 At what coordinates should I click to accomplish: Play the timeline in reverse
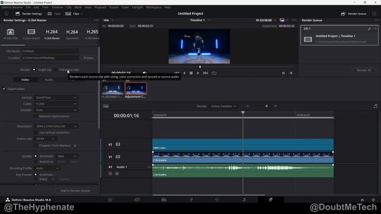click(184, 73)
